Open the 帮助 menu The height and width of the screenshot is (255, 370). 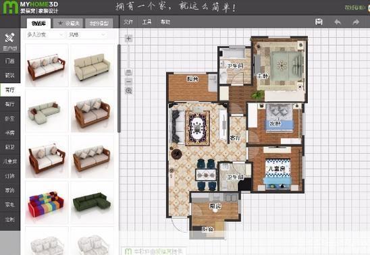(165, 22)
